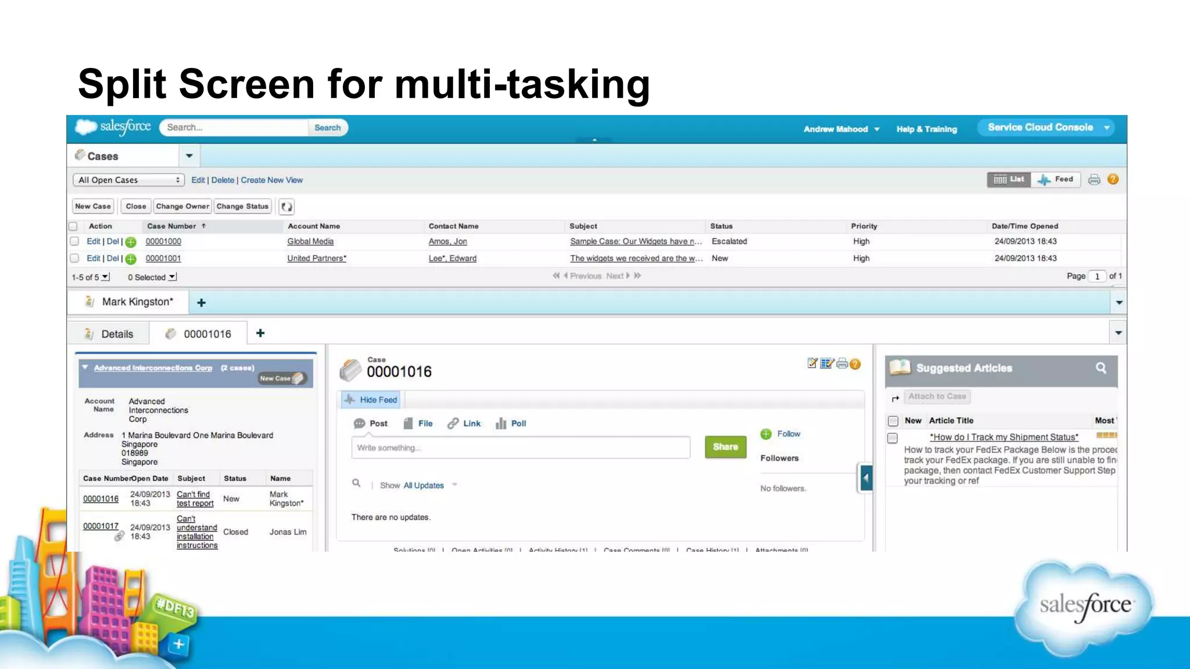Image resolution: width=1190 pixels, height=669 pixels.
Task: Switch to the Details subtab
Action: pyautogui.click(x=109, y=334)
